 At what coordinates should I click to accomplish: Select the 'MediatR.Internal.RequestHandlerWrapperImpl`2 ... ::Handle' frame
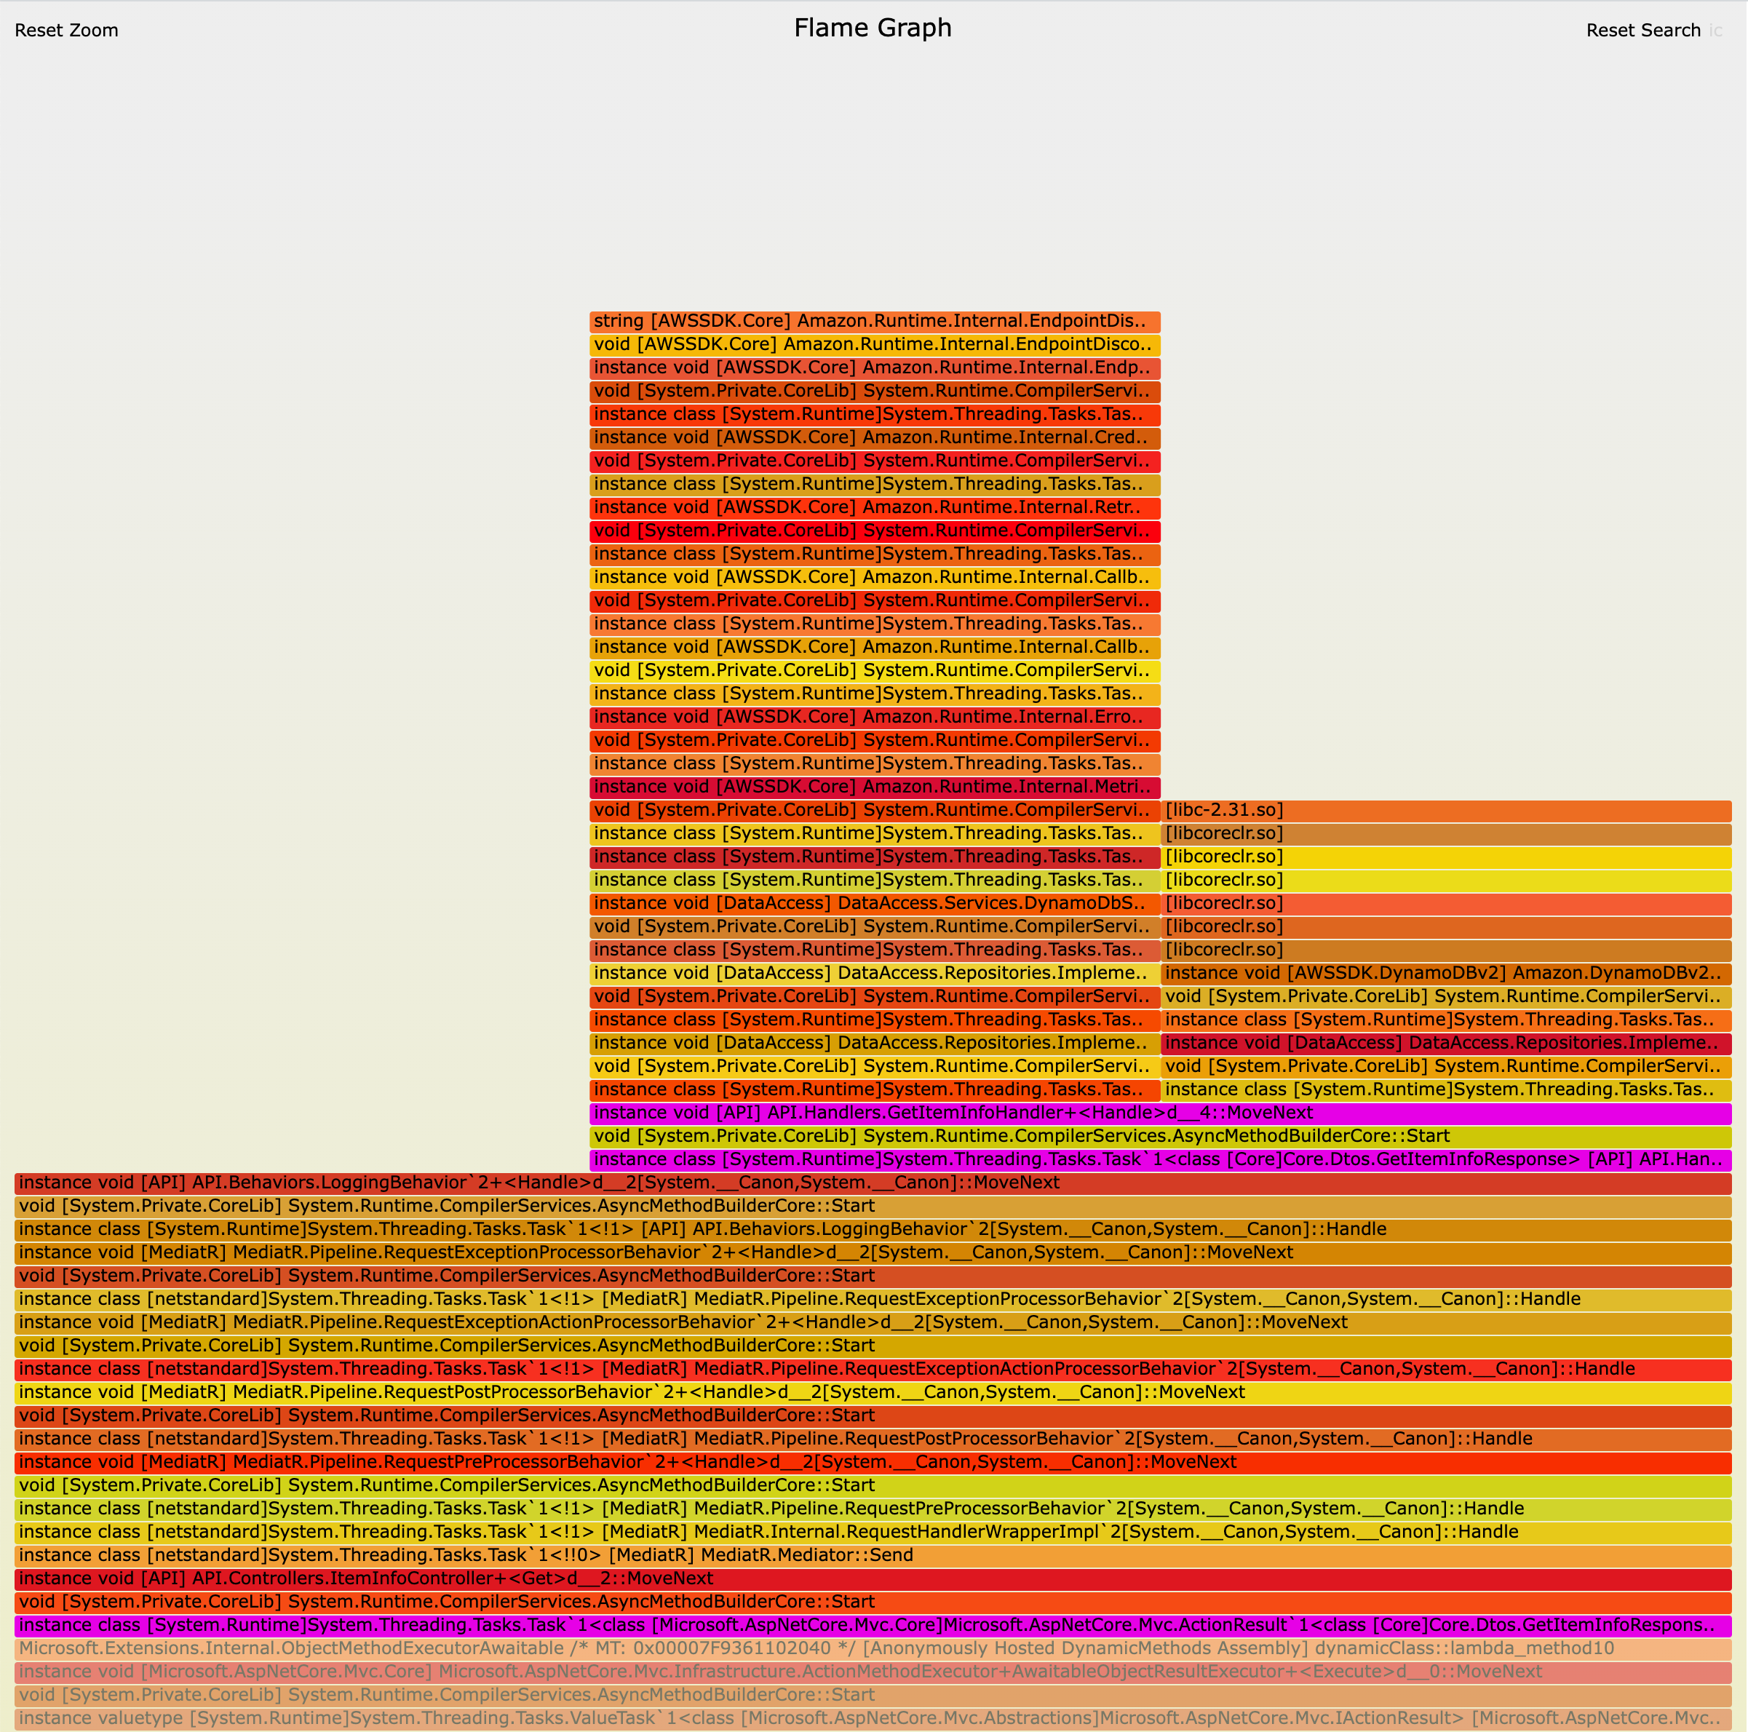tap(873, 1533)
